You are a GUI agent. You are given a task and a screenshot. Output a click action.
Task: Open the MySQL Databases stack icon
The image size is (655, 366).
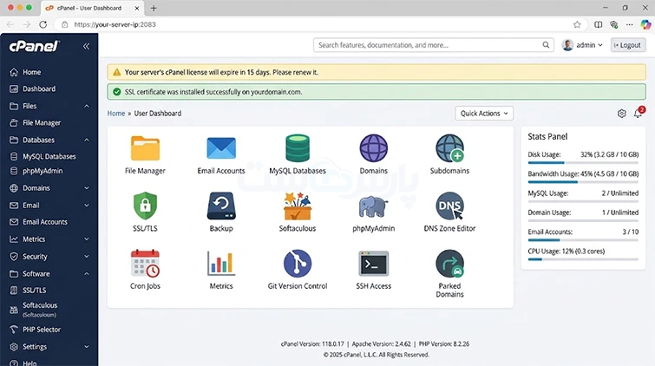click(x=298, y=148)
